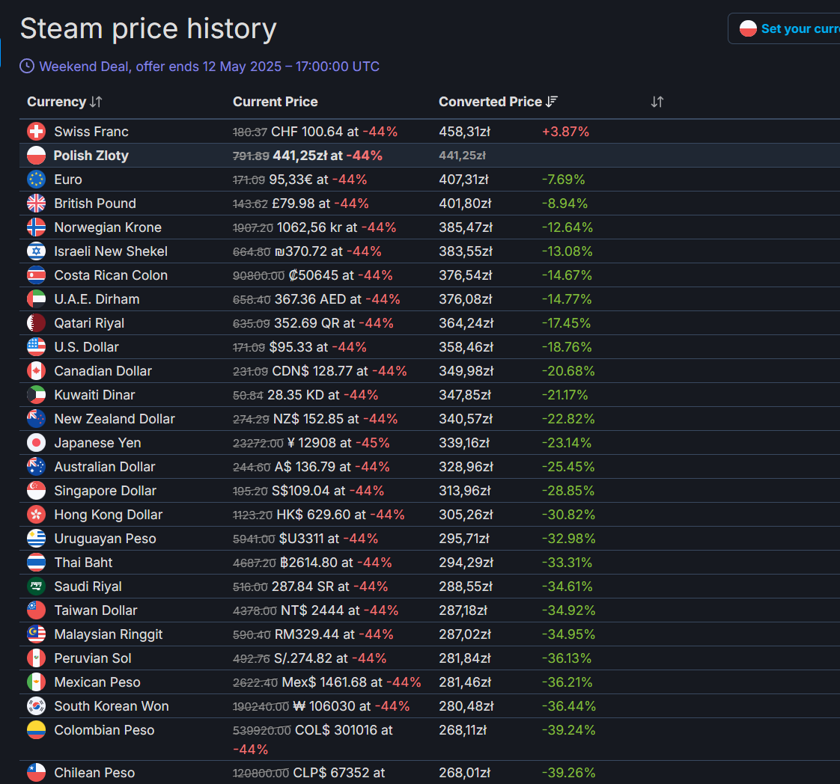Click the Thai Baht price ฿2614.80
The width and height of the screenshot is (840, 784).
[309, 563]
